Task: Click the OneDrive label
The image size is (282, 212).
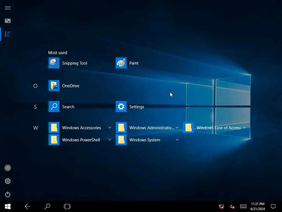Action: coord(71,86)
